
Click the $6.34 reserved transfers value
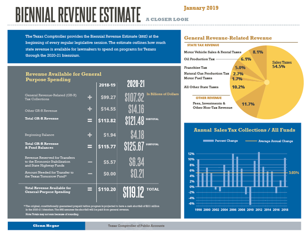(x=137, y=162)
